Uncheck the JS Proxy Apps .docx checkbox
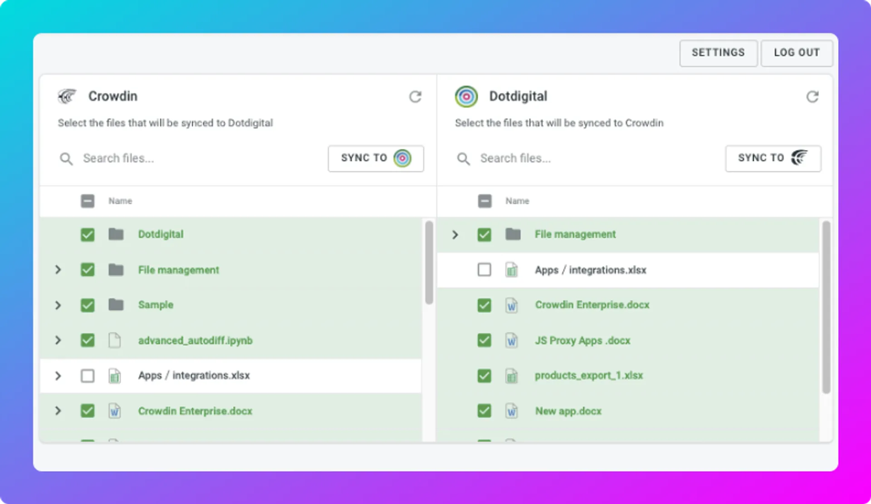The width and height of the screenshot is (871, 504). coord(484,340)
